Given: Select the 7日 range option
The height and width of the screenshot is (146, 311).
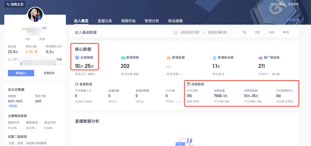Looking at the screenshot, I should pos(244,32).
